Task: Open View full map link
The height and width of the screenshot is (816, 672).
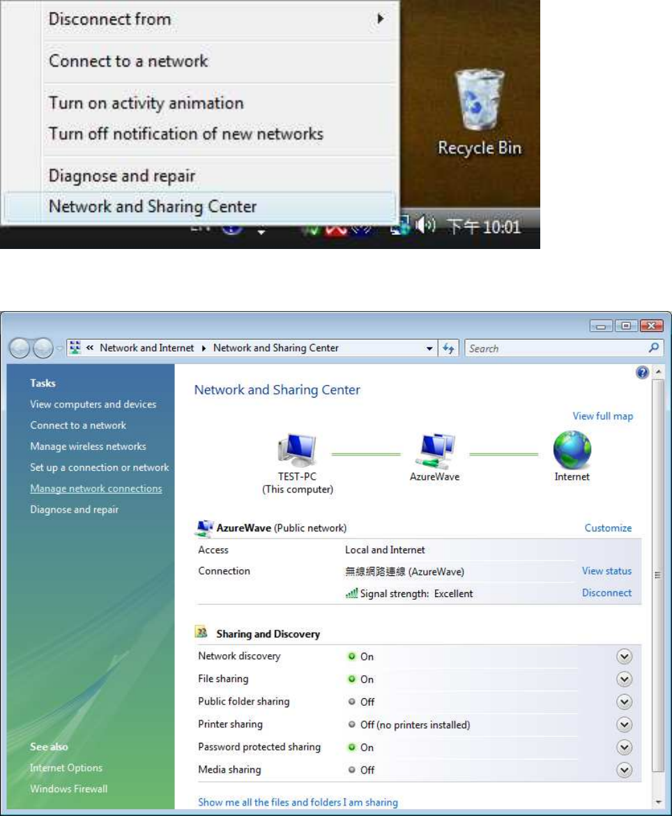Action: click(x=603, y=416)
